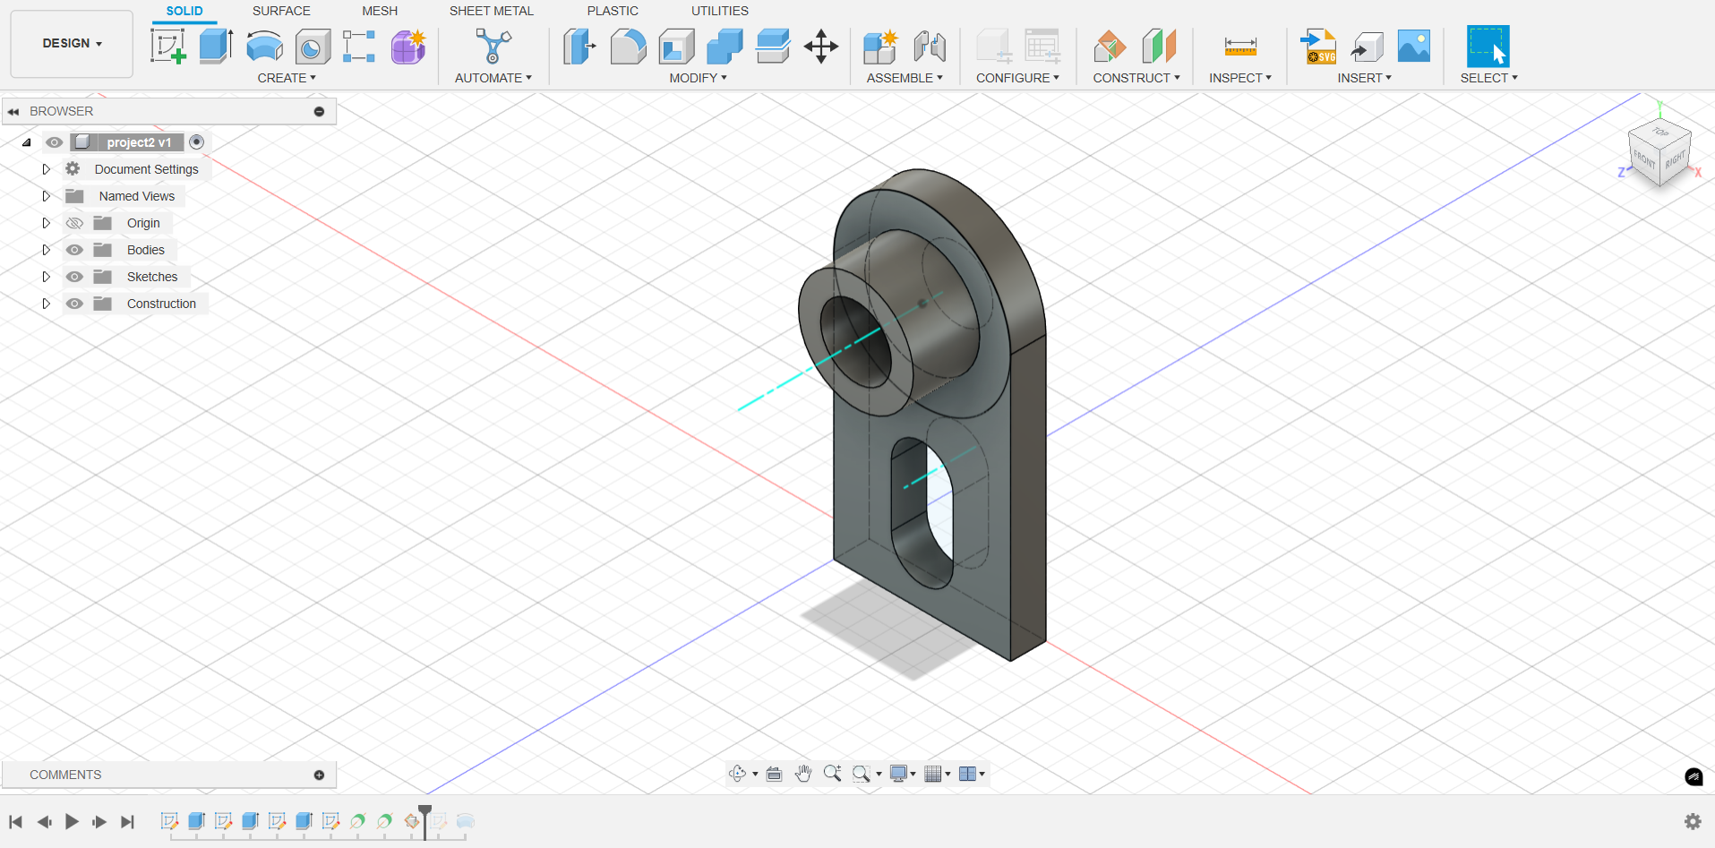The height and width of the screenshot is (848, 1715).
Task: Switch to the UTILITIES tab
Action: pos(720,11)
